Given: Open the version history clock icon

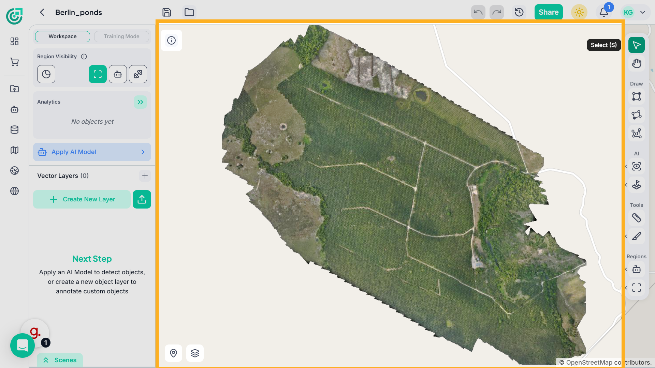Looking at the screenshot, I should point(519,12).
